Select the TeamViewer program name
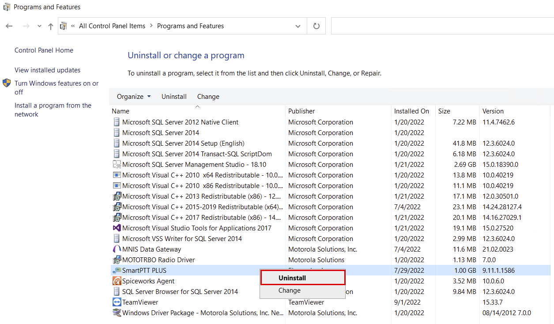554x324 pixels. point(140,302)
